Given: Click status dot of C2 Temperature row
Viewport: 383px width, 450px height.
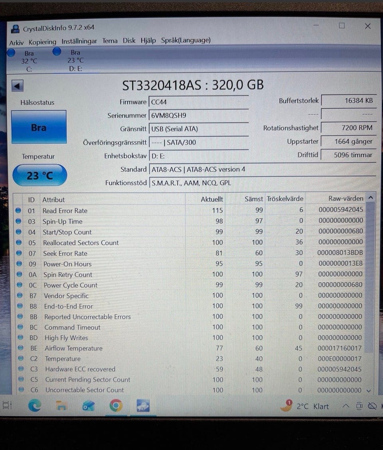Looking at the screenshot, I should click(21, 358).
